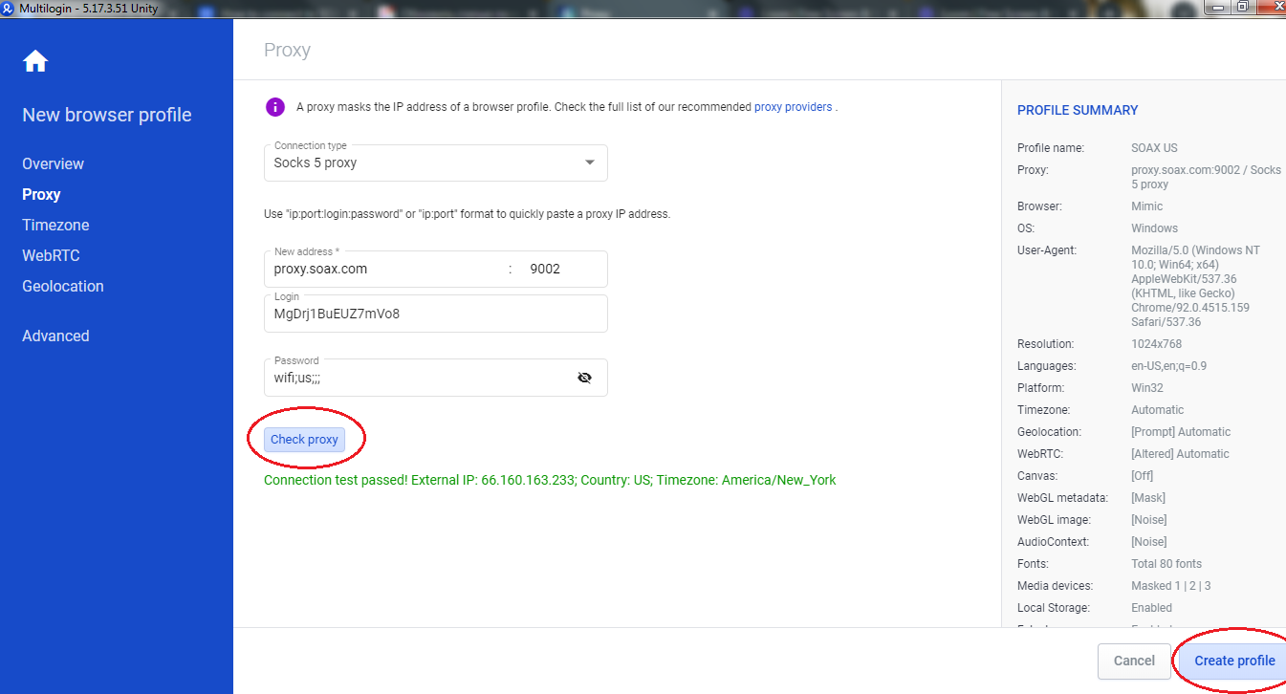1286x694 pixels.
Task: Cancel the new profile creation
Action: point(1134,661)
